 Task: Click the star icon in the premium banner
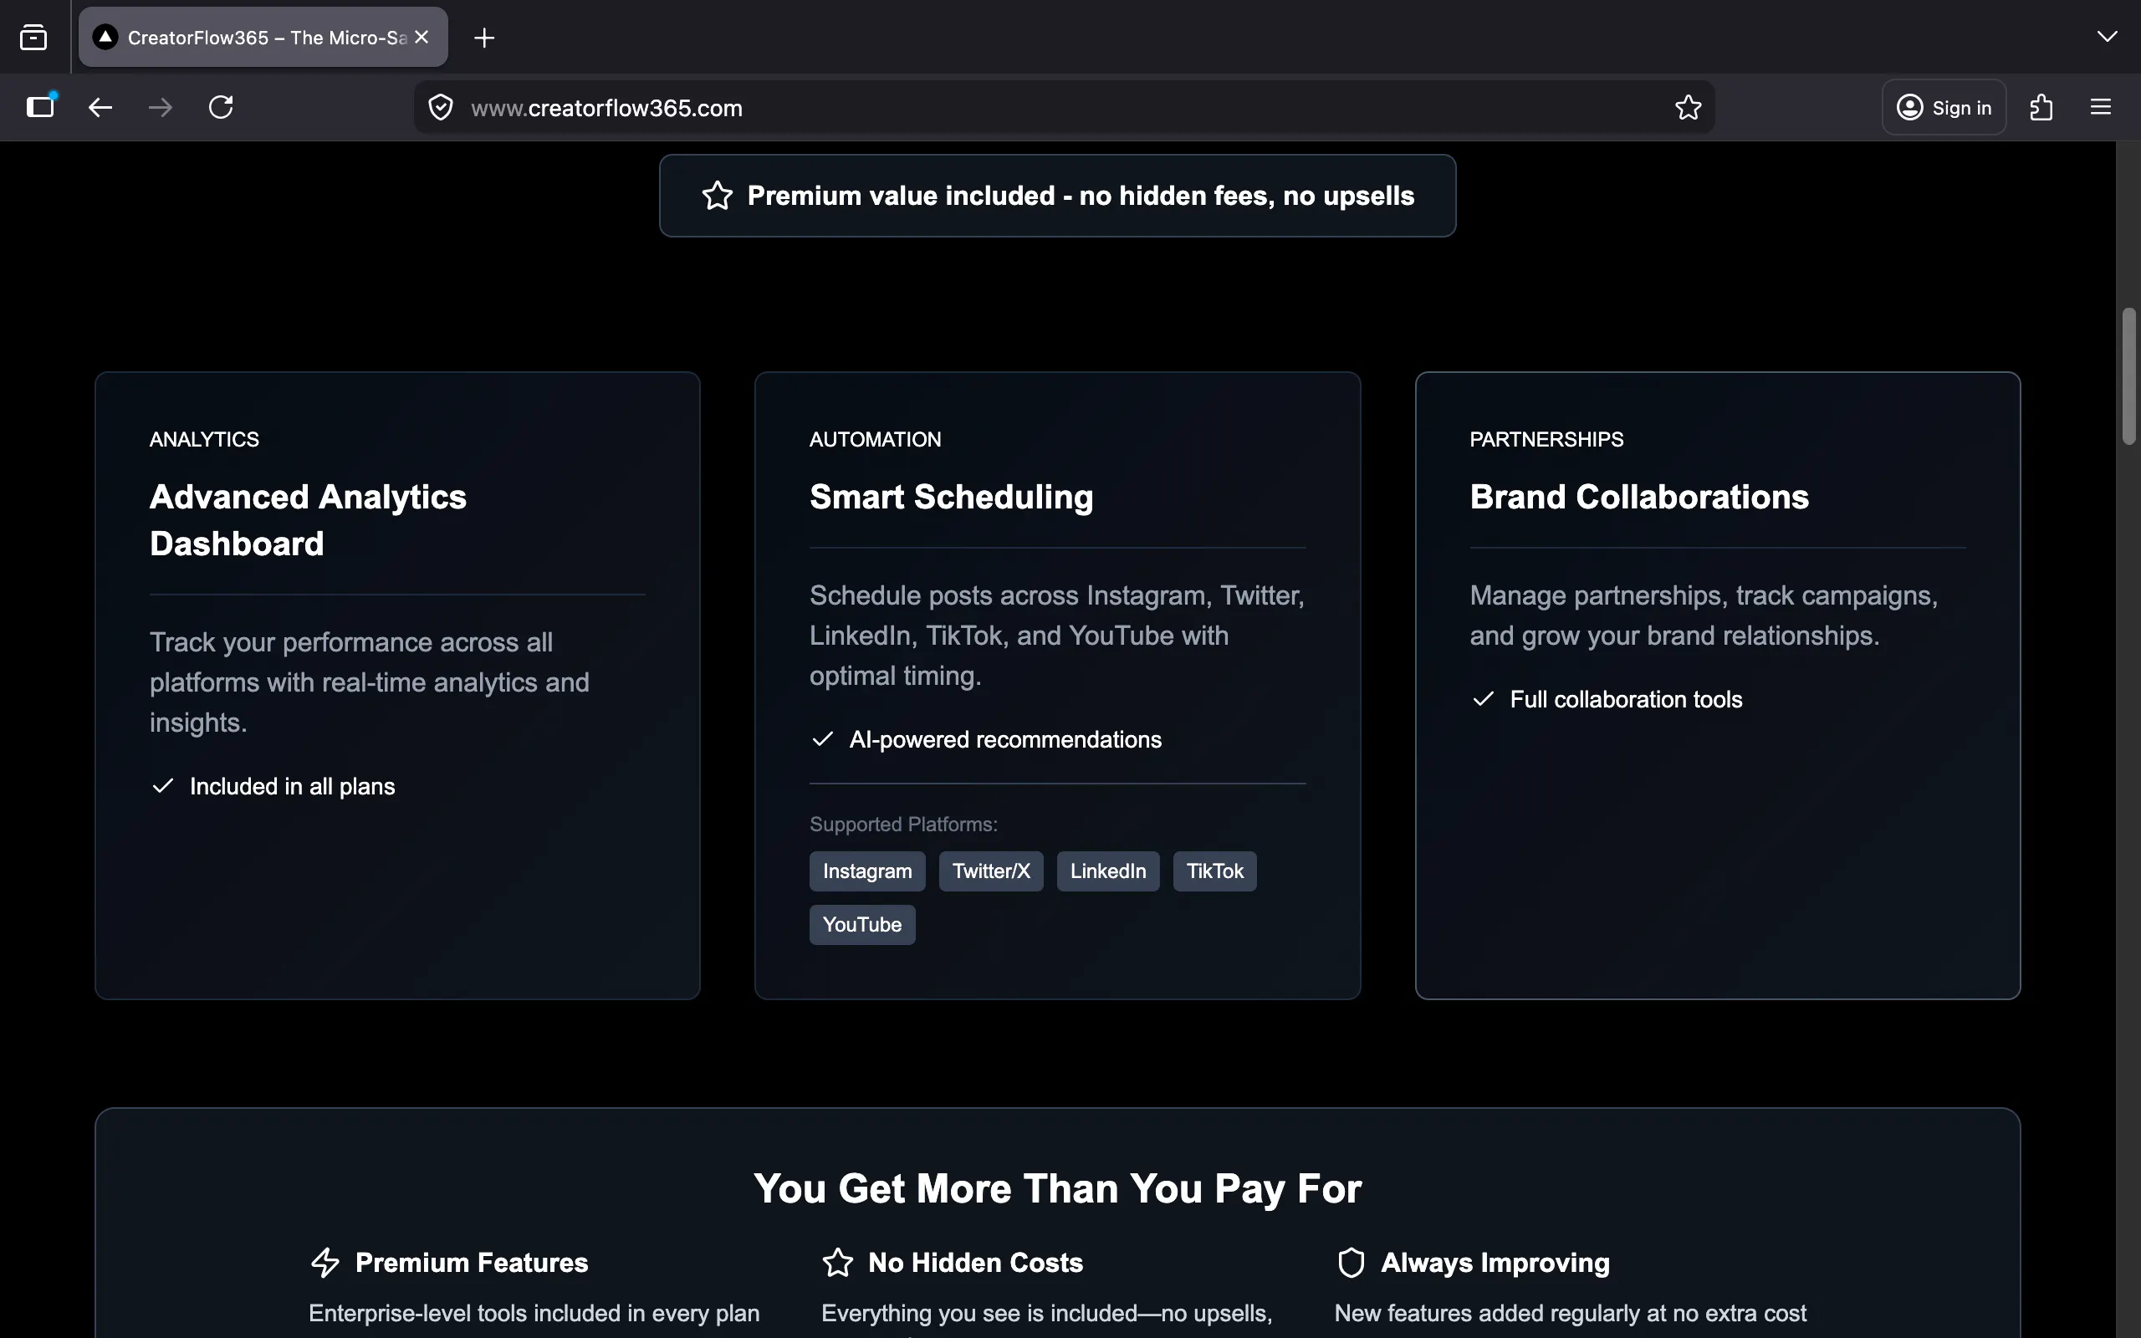(717, 196)
